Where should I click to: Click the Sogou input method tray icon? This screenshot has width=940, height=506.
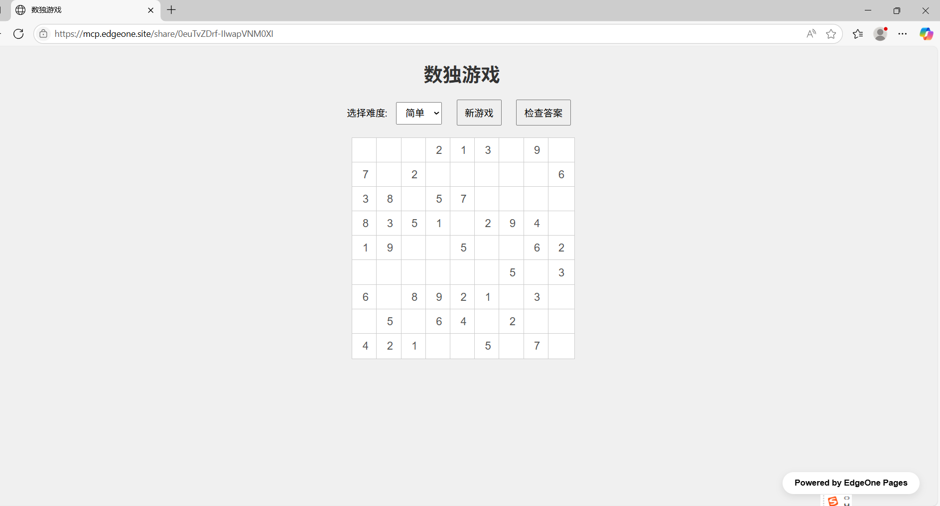point(833,501)
